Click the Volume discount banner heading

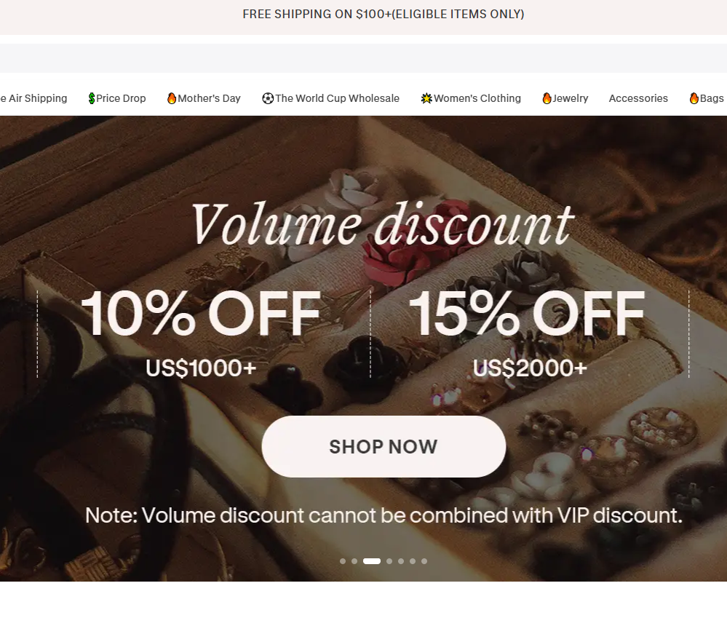383,223
